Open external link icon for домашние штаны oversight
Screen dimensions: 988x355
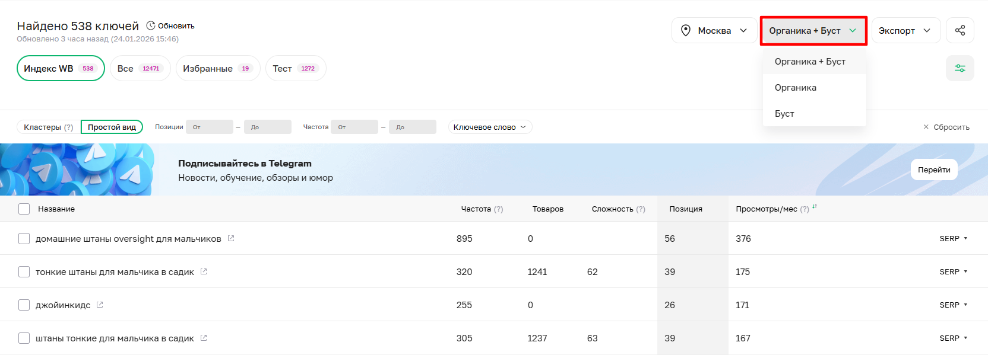(231, 238)
